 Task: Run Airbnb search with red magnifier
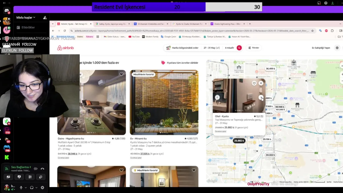[x=239, y=48]
